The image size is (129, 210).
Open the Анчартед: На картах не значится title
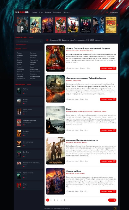[82, 140]
